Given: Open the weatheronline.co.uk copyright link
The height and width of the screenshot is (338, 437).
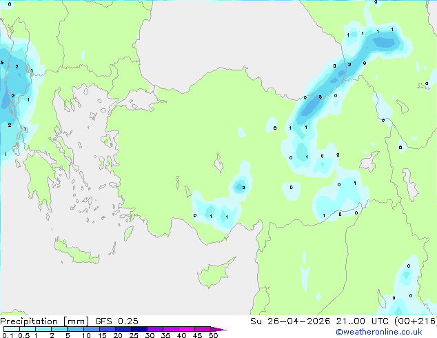Looking at the screenshot, I should tap(379, 332).
